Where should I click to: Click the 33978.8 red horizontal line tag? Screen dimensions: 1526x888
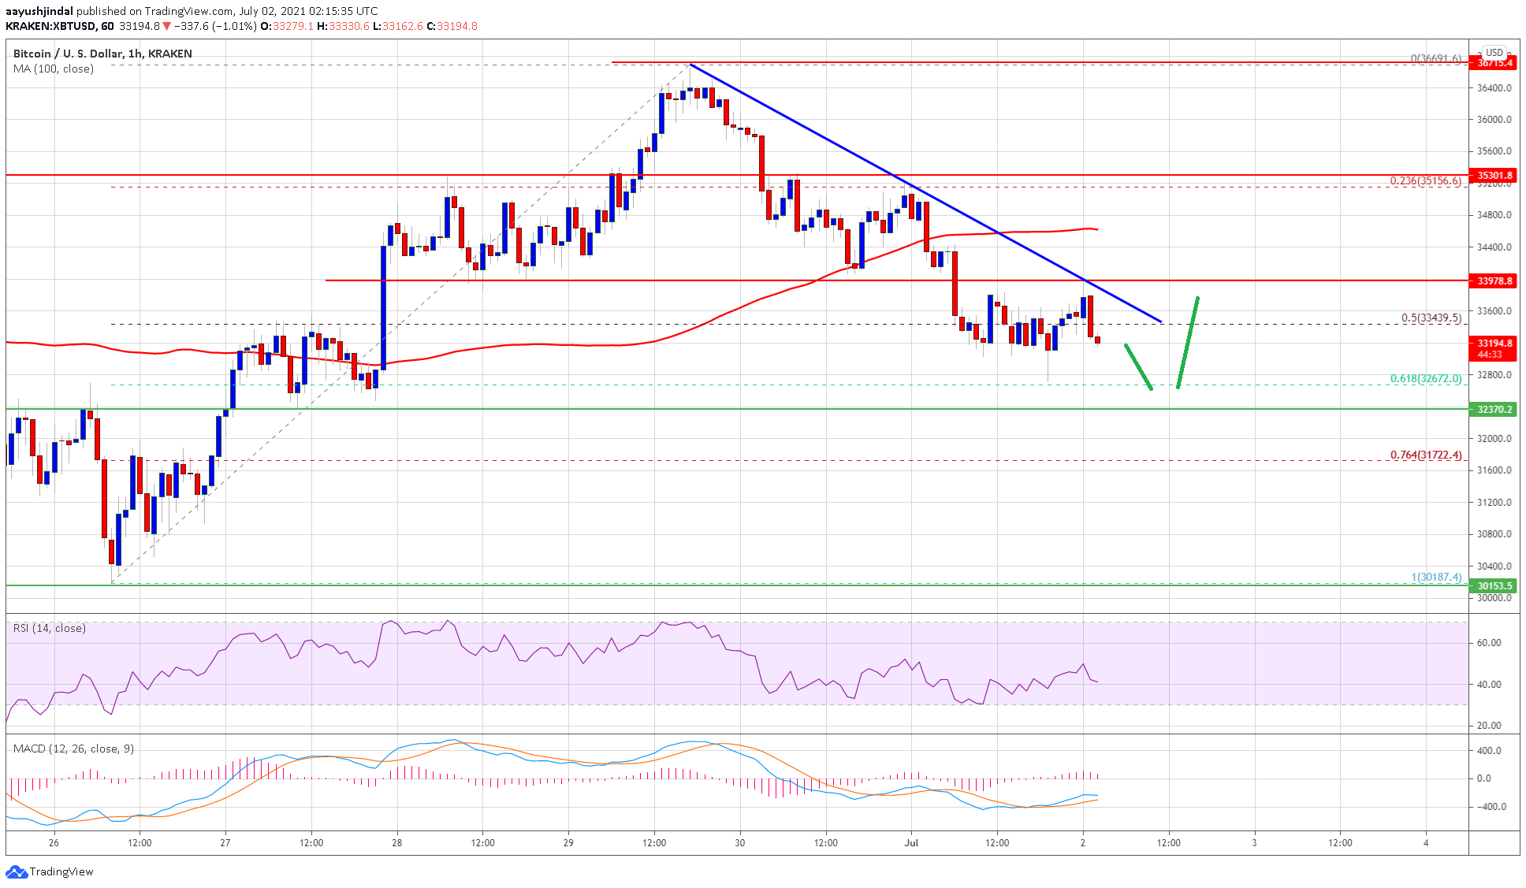(x=1494, y=281)
